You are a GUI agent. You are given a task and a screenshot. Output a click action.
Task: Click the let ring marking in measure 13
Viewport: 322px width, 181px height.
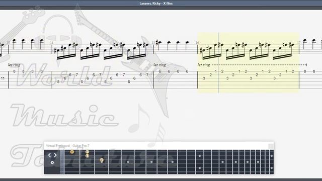pos(14,65)
